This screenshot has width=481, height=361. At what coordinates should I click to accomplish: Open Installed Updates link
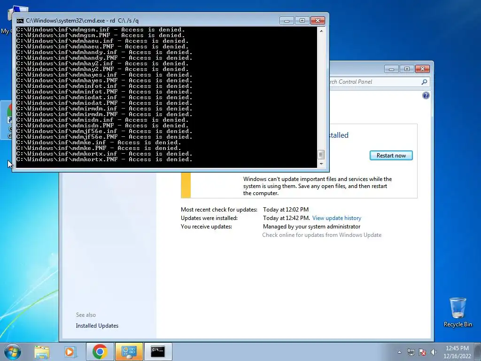pyautogui.click(x=97, y=326)
